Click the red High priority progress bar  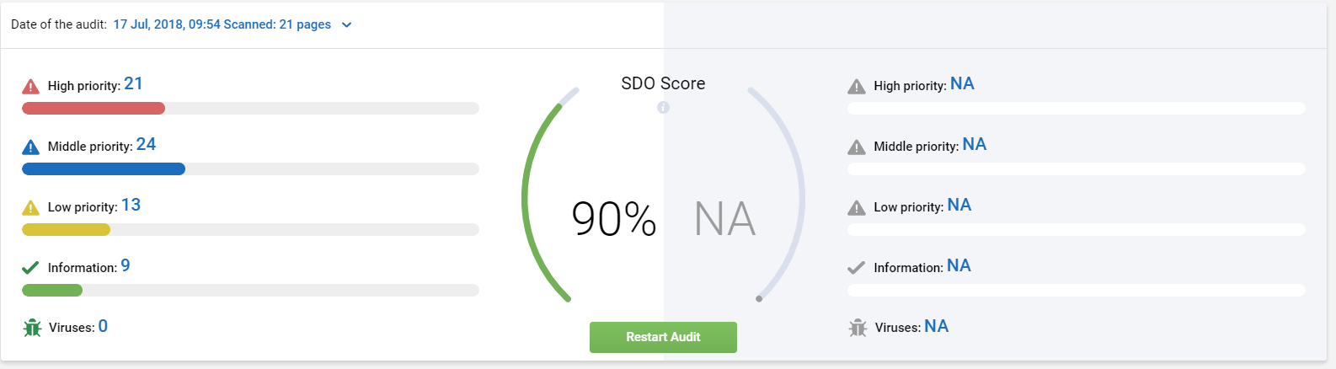pyautogui.click(x=94, y=108)
